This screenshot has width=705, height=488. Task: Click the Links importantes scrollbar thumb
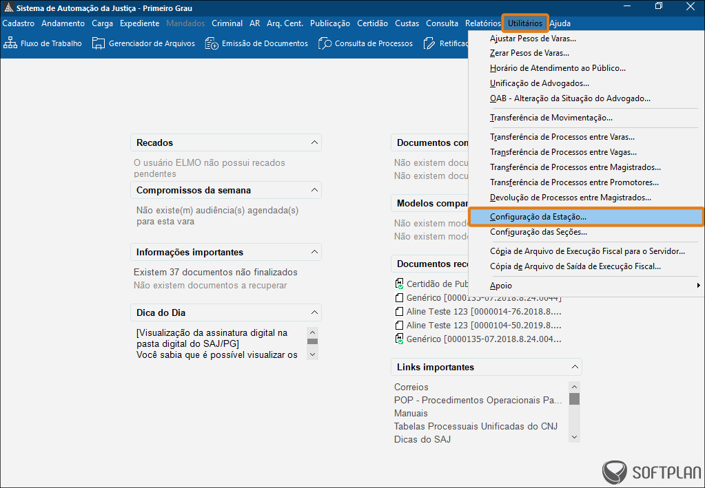point(574,399)
